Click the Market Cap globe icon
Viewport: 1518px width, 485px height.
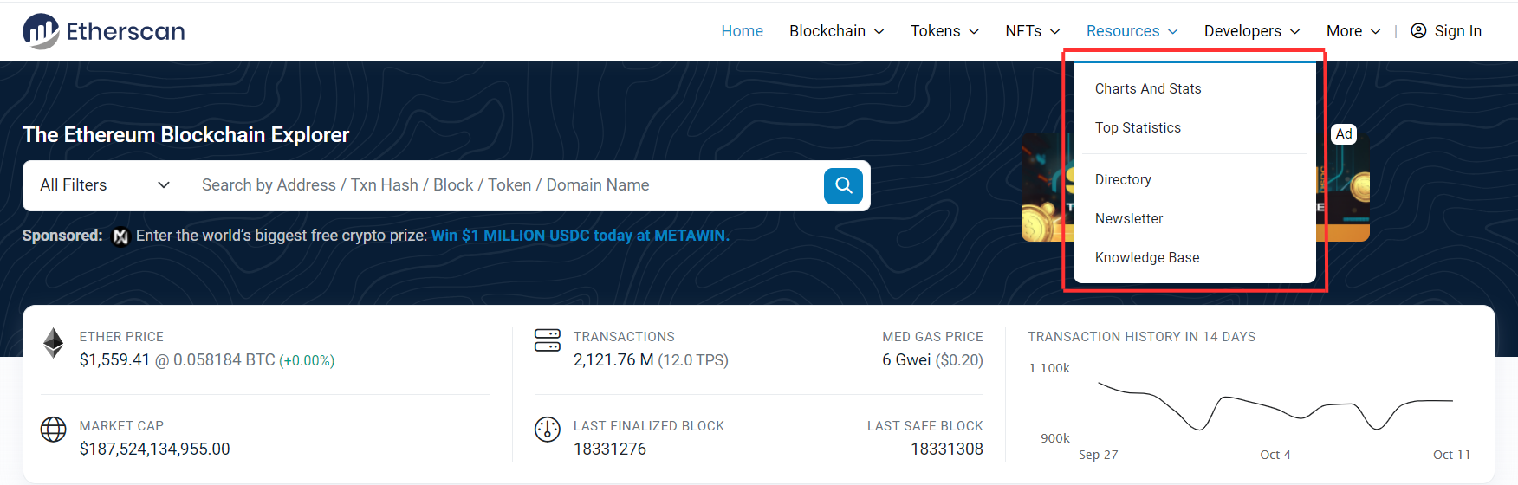[x=54, y=430]
